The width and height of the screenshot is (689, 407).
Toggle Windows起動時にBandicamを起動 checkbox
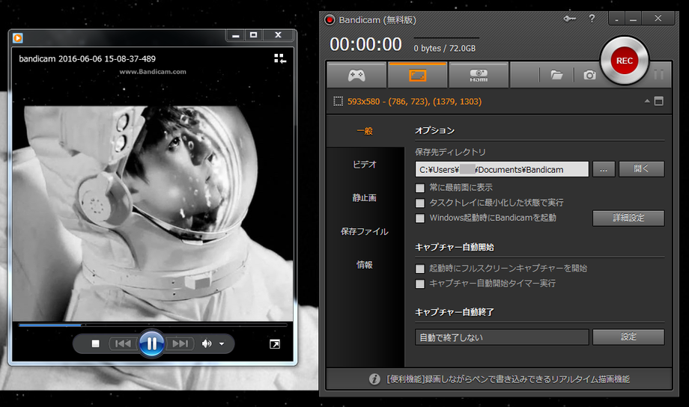click(x=420, y=218)
